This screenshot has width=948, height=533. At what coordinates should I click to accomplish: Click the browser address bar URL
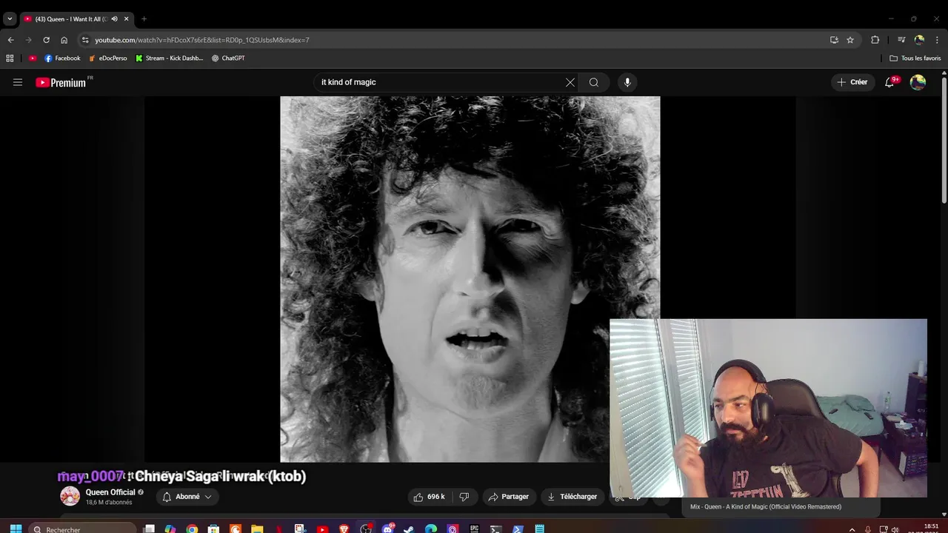pos(202,40)
